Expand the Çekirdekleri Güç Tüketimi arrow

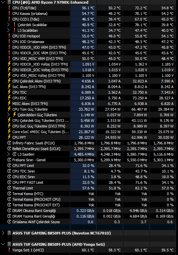tap(8, 115)
